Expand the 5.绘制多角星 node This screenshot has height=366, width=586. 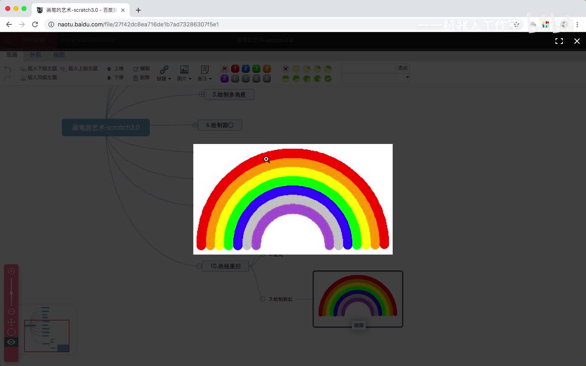(201, 94)
